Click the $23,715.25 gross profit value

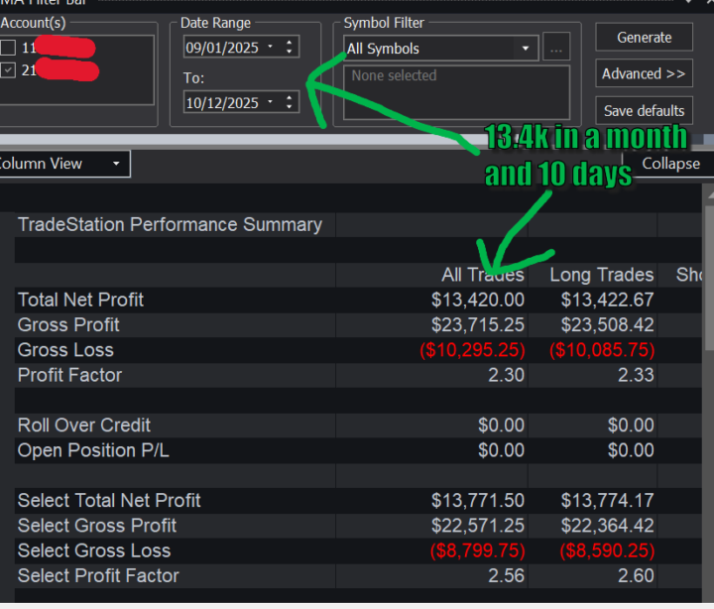pyautogui.click(x=478, y=324)
